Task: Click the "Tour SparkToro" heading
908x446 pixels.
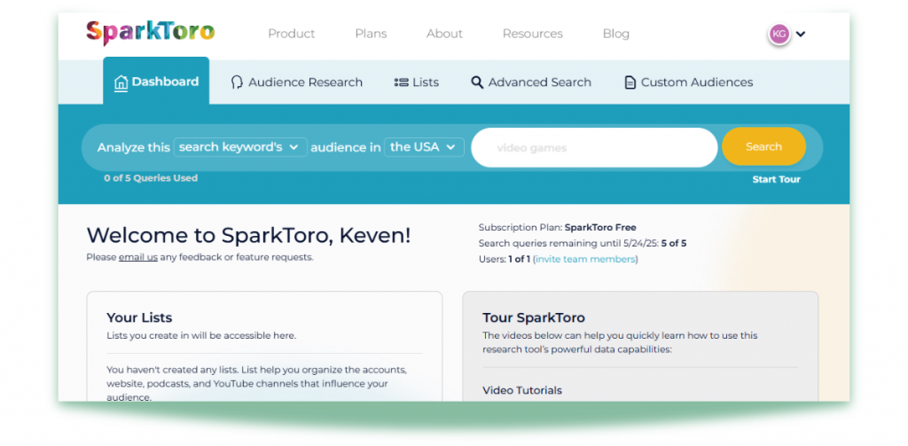Action: (533, 317)
